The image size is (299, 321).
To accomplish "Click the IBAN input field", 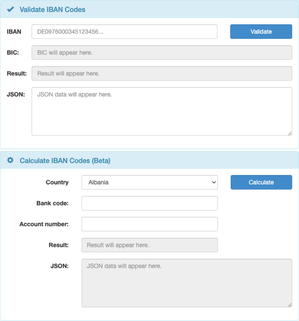I will tap(124, 32).
